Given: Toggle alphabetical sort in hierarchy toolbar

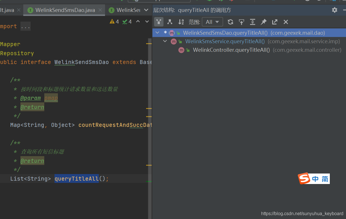Looking at the screenshot, I should (181, 22).
